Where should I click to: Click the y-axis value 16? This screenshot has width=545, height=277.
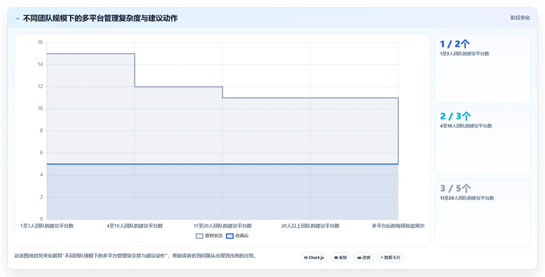40,42
